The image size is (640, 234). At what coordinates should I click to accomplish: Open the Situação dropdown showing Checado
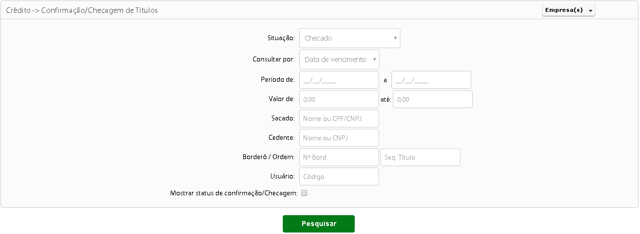349,38
